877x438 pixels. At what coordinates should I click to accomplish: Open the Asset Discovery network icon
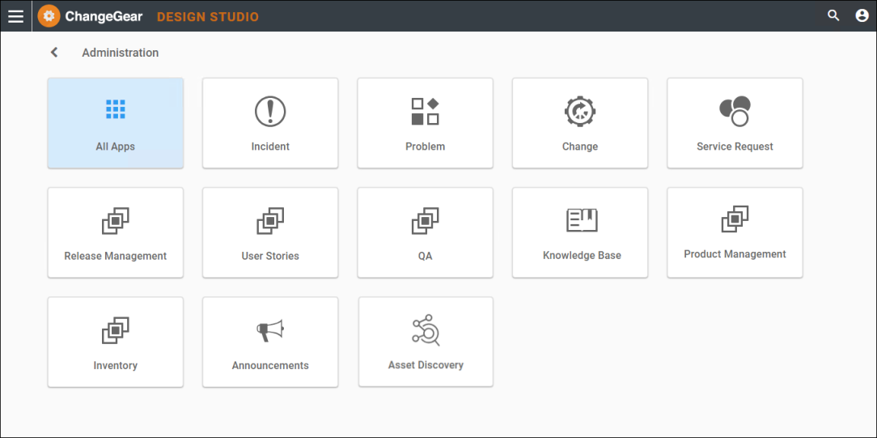point(426,330)
